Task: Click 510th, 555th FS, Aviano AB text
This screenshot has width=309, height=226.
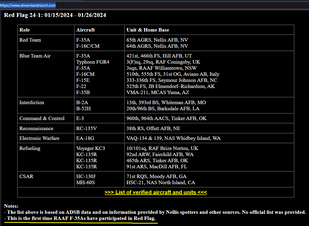Action: point(173,74)
